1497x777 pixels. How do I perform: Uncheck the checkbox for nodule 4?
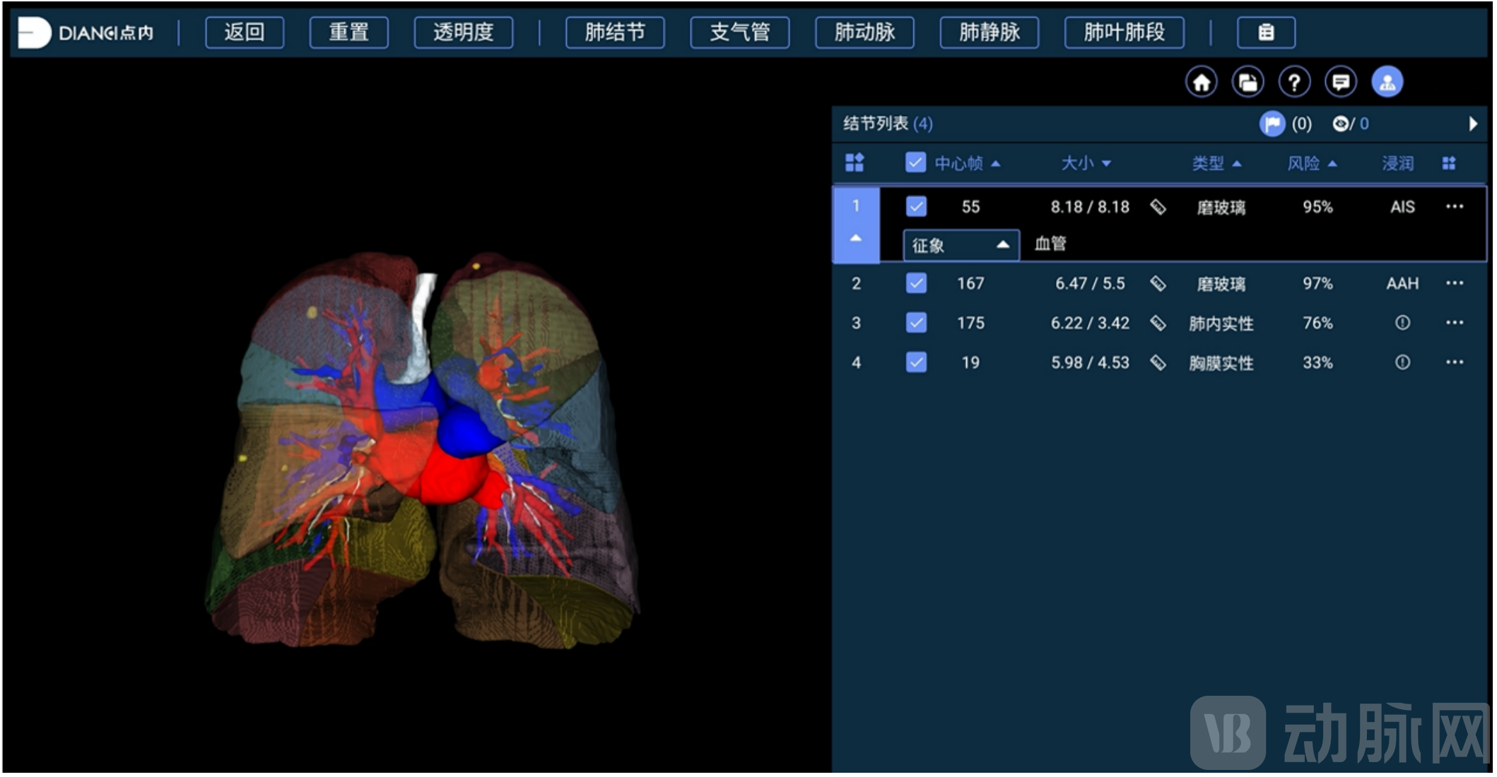(916, 363)
